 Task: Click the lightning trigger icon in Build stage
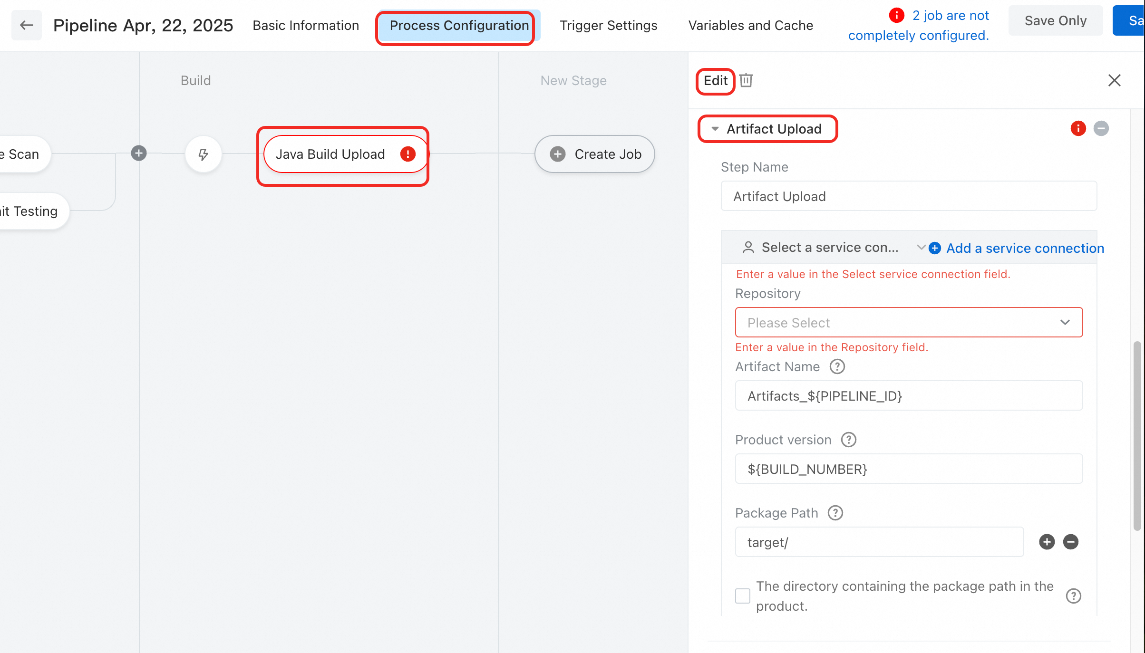(x=203, y=154)
